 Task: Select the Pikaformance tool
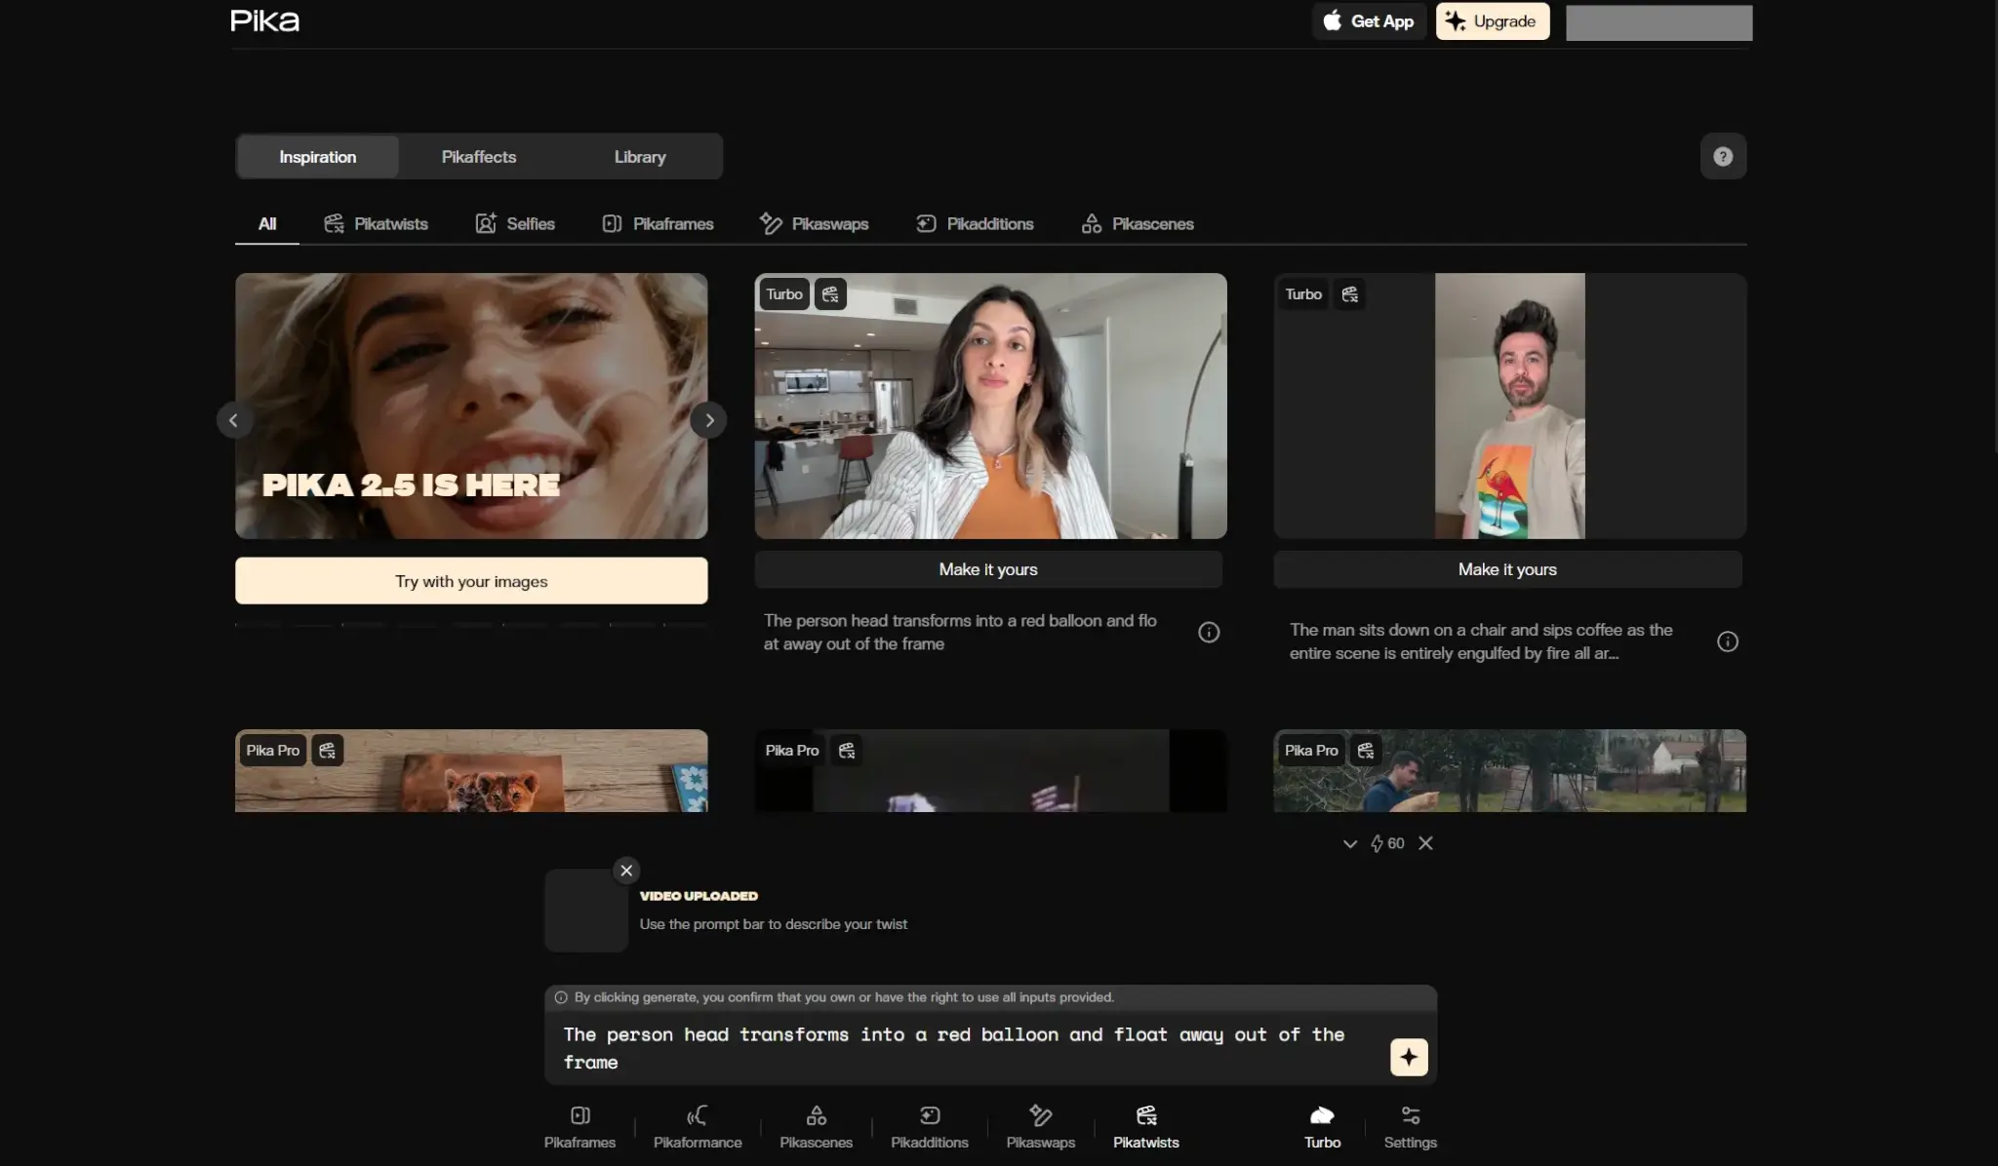point(697,1126)
